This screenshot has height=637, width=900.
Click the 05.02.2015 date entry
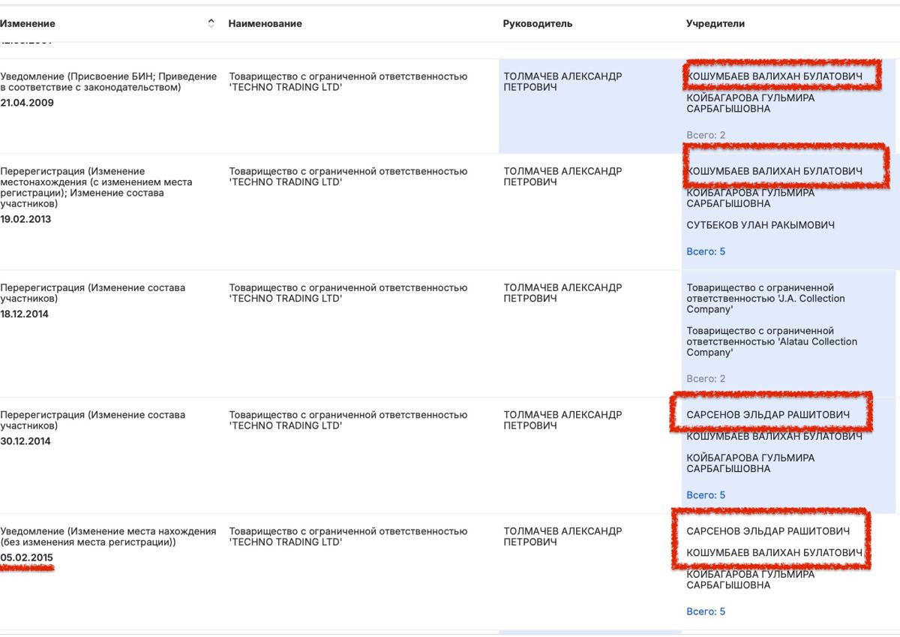(x=26, y=557)
